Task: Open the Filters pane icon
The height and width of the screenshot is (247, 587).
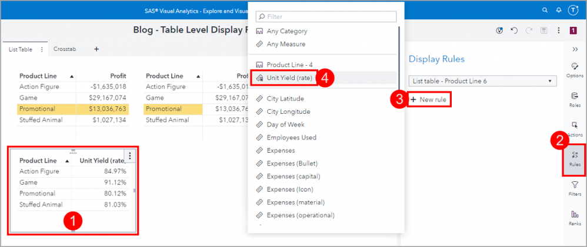Action: [x=575, y=188]
